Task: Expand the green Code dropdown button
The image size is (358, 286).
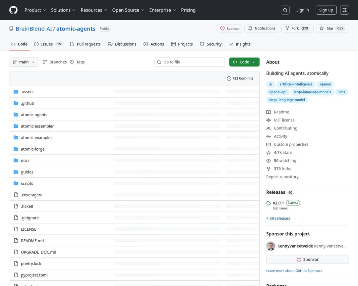Action: tap(244, 62)
